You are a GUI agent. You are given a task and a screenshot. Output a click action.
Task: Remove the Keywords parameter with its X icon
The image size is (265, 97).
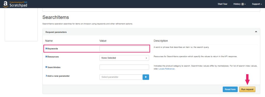pos(46,48)
